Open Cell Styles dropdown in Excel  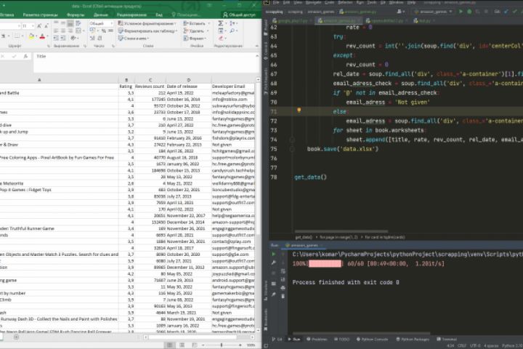[133, 38]
